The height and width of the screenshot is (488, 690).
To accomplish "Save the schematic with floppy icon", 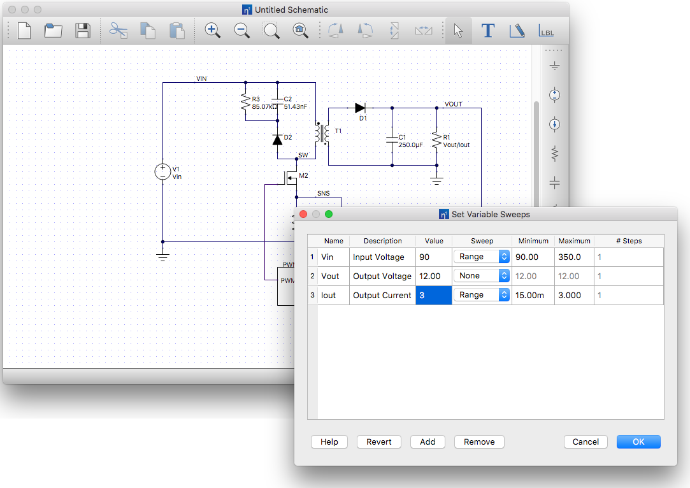I will click(x=83, y=31).
